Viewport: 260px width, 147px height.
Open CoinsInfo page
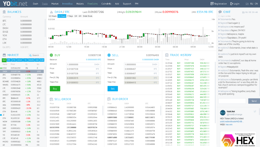106,4
